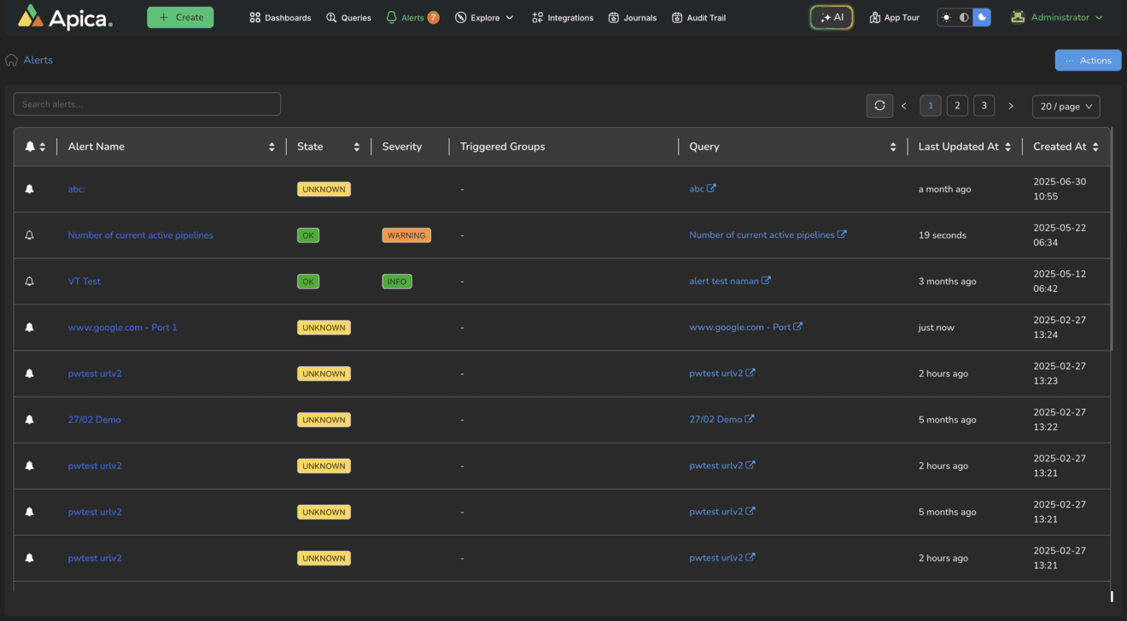Click bell icon on VT Test row
The height and width of the screenshot is (621, 1127).
click(x=30, y=281)
